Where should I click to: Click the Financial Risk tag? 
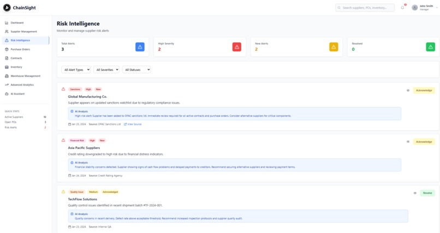coord(77,140)
